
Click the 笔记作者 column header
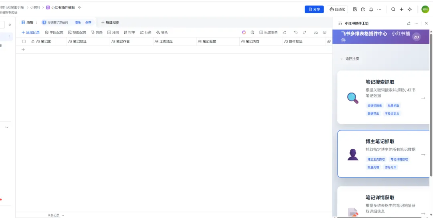click(132, 41)
